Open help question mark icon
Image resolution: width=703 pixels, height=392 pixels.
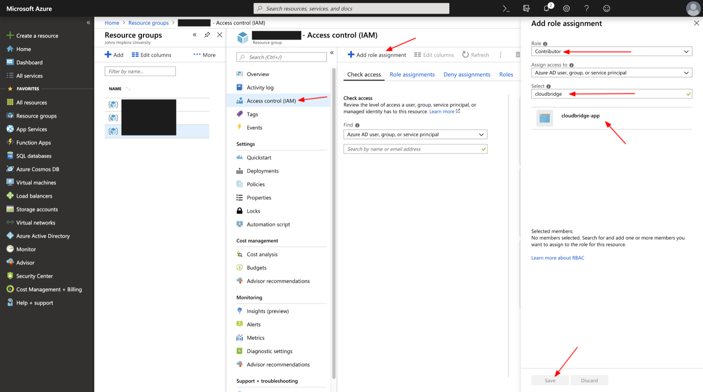pyautogui.click(x=586, y=8)
